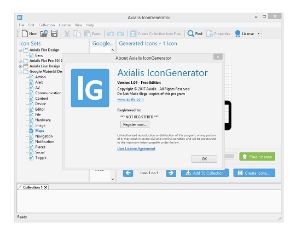
Task: Click the New document toolbar icon
Action: pos(25,33)
